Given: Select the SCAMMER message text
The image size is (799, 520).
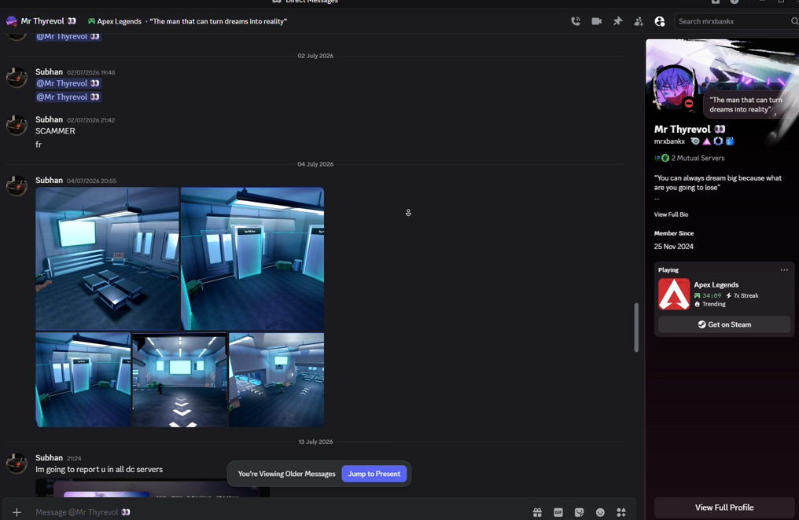Looking at the screenshot, I should pos(55,131).
